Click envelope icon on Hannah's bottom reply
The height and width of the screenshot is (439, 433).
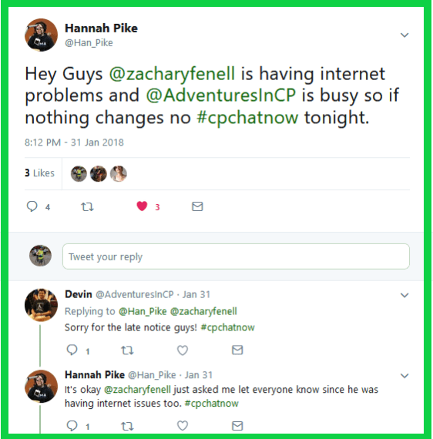(x=237, y=426)
